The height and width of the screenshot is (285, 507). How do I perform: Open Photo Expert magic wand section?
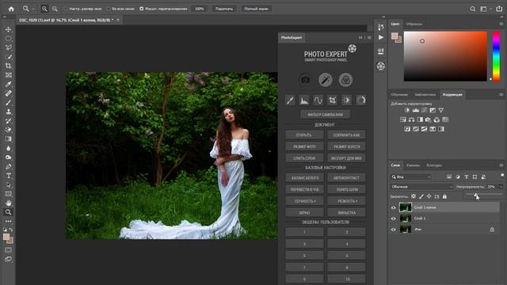326,80
